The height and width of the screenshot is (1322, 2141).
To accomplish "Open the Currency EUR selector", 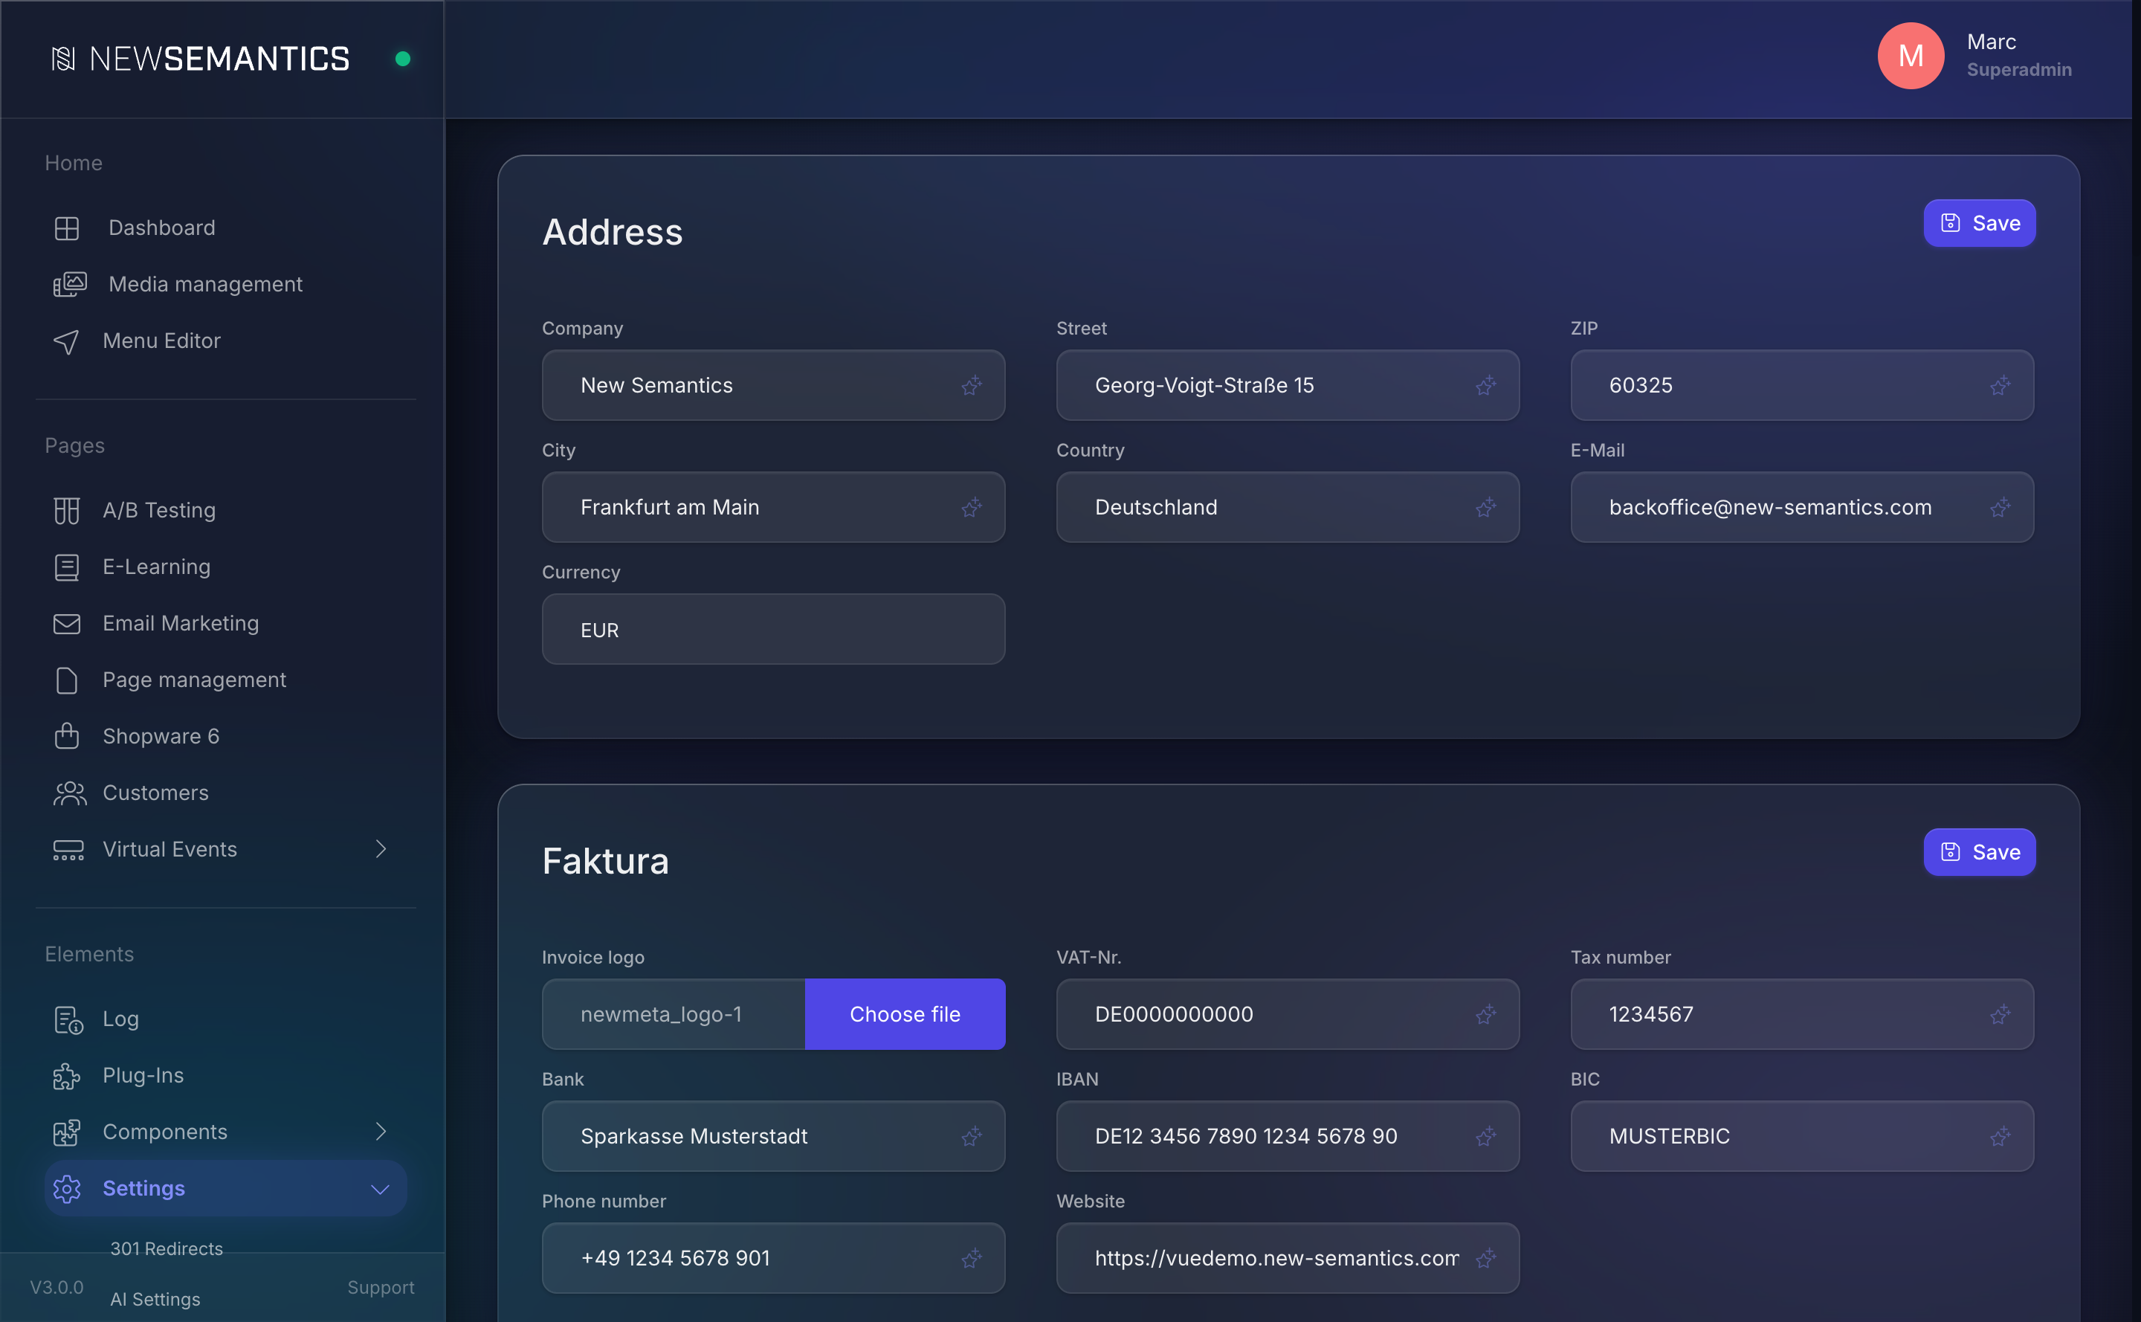I will [x=773, y=630].
